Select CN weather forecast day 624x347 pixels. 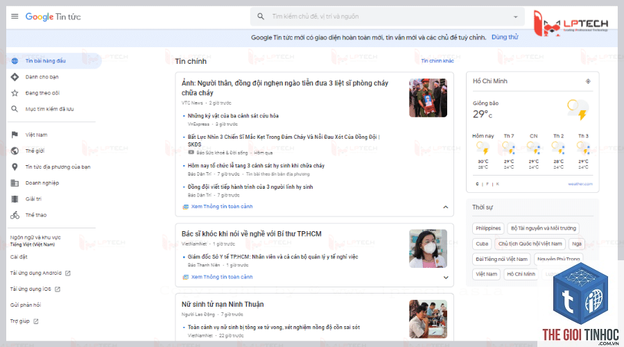click(534, 152)
